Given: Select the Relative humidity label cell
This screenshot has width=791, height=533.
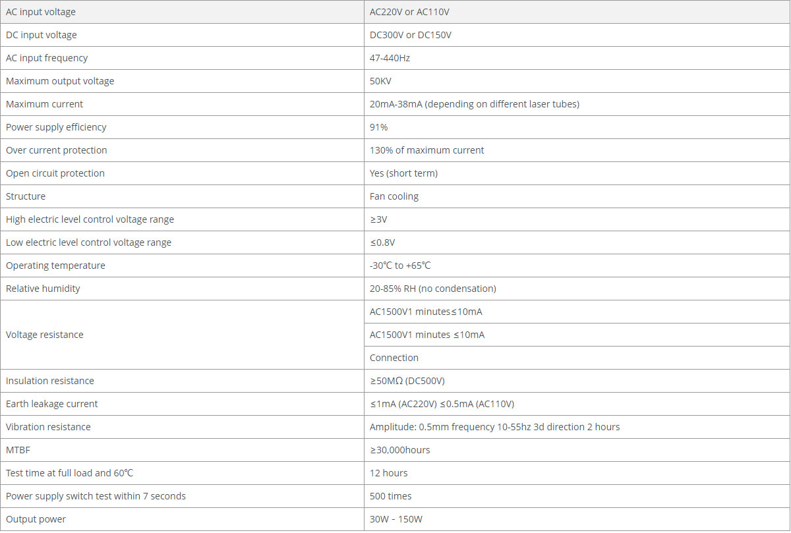Looking at the screenshot, I should (43, 289).
